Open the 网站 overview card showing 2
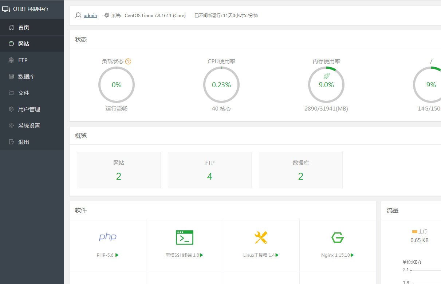The image size is (441, 284). pos(119,170)
